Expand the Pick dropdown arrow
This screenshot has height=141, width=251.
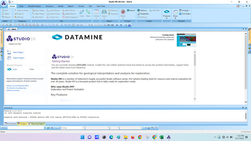click(x=11, y=11)
